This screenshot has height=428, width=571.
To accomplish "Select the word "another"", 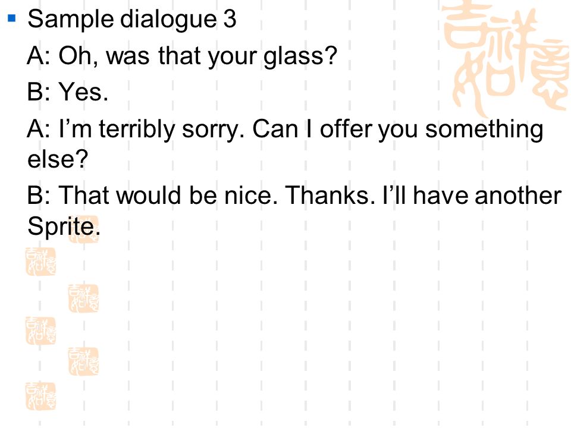I will (518, 195).
